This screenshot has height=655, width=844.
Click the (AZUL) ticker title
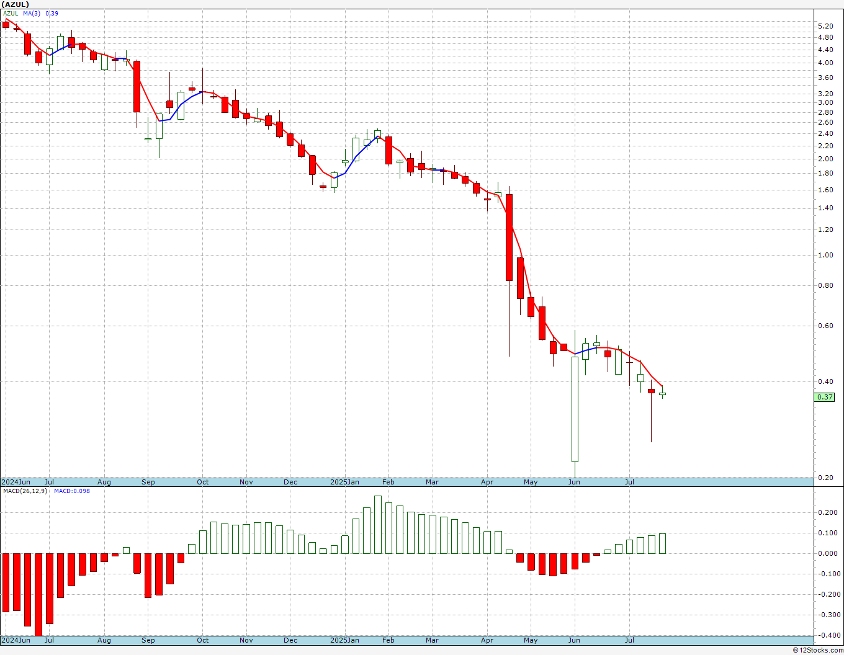pyautogui.click(x=16, y=4)
